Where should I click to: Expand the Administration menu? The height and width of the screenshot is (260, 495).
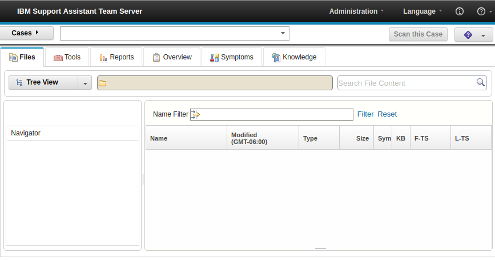[356, 11]
